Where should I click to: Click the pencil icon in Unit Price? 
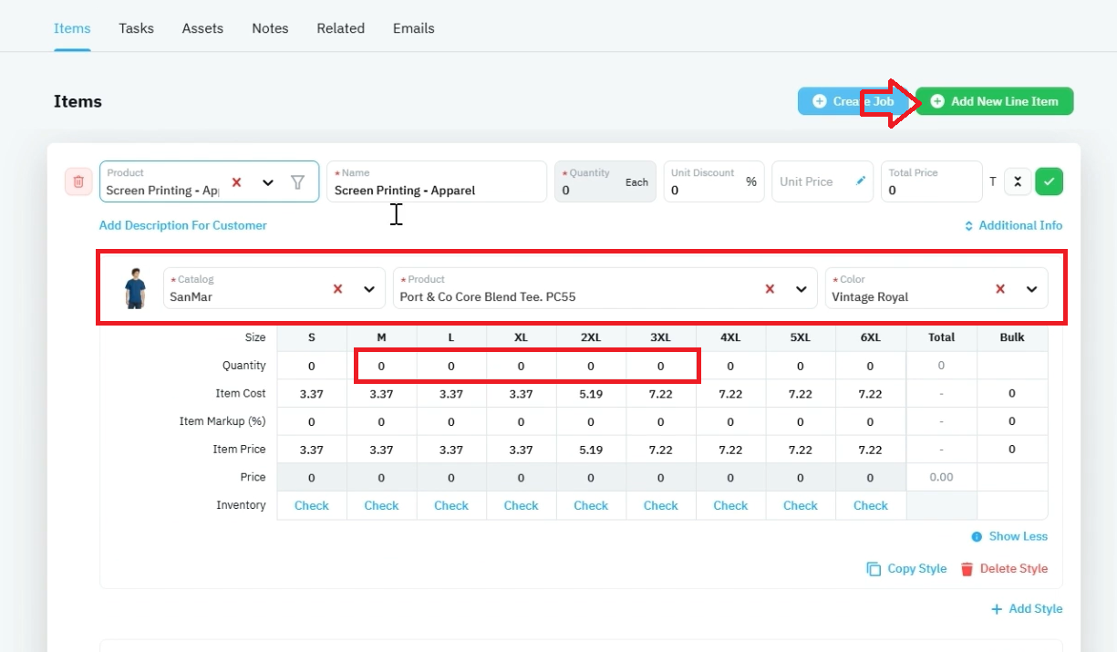coord(861,181)
